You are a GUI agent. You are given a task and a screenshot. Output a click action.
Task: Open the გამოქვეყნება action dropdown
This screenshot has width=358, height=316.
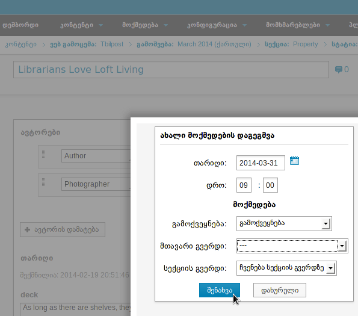tap(284, 223)
